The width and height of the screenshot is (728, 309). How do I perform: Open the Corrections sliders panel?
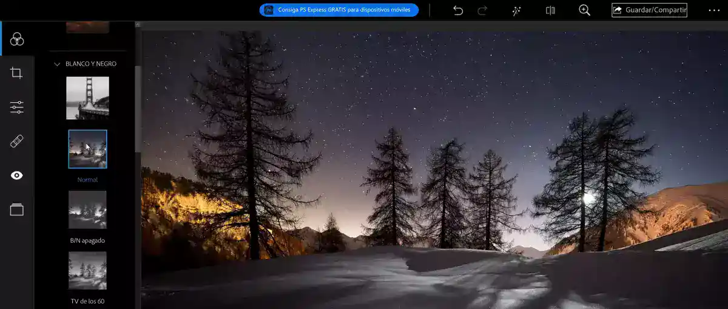click(x=17, y=107)
